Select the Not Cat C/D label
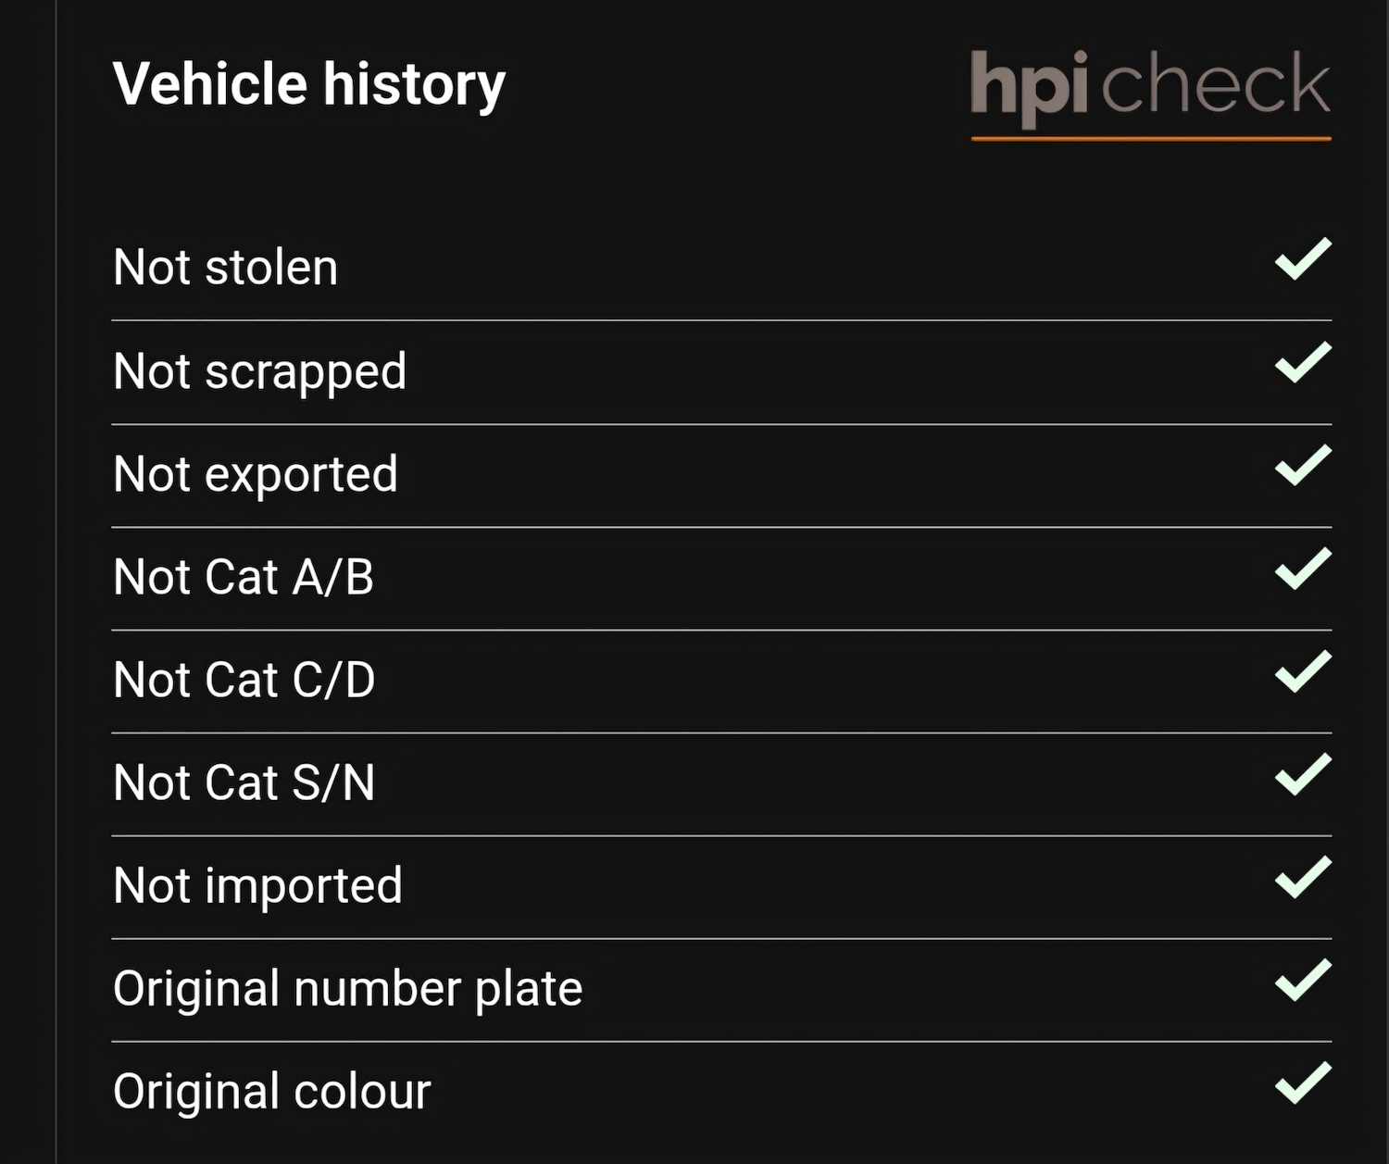This screenshot has width=1389, height=1164. (x=244, y=680)
